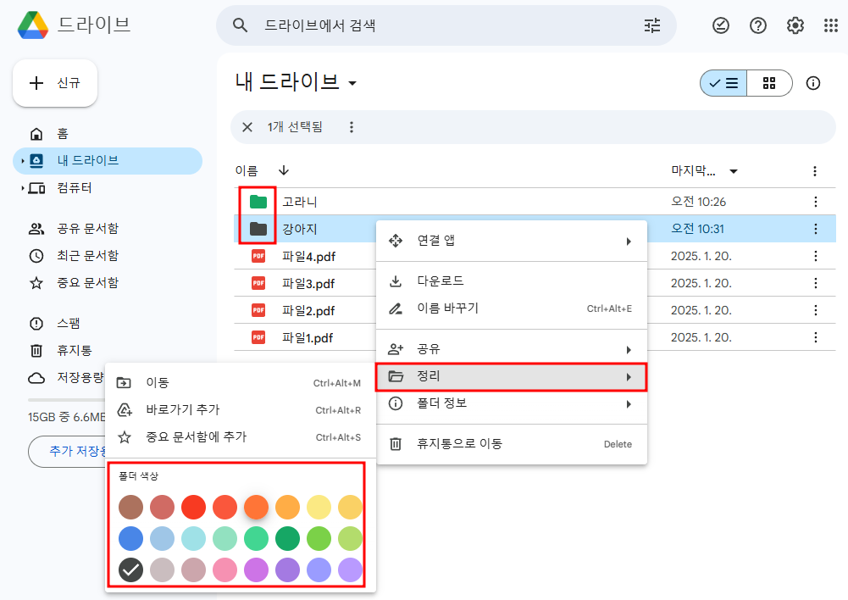Keep list view enabled via checkmark toggle
Screen dimensions: 848x600
(x=723, y=83)
